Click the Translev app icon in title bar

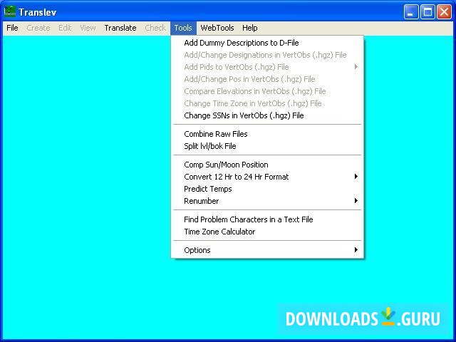point(10,11)
